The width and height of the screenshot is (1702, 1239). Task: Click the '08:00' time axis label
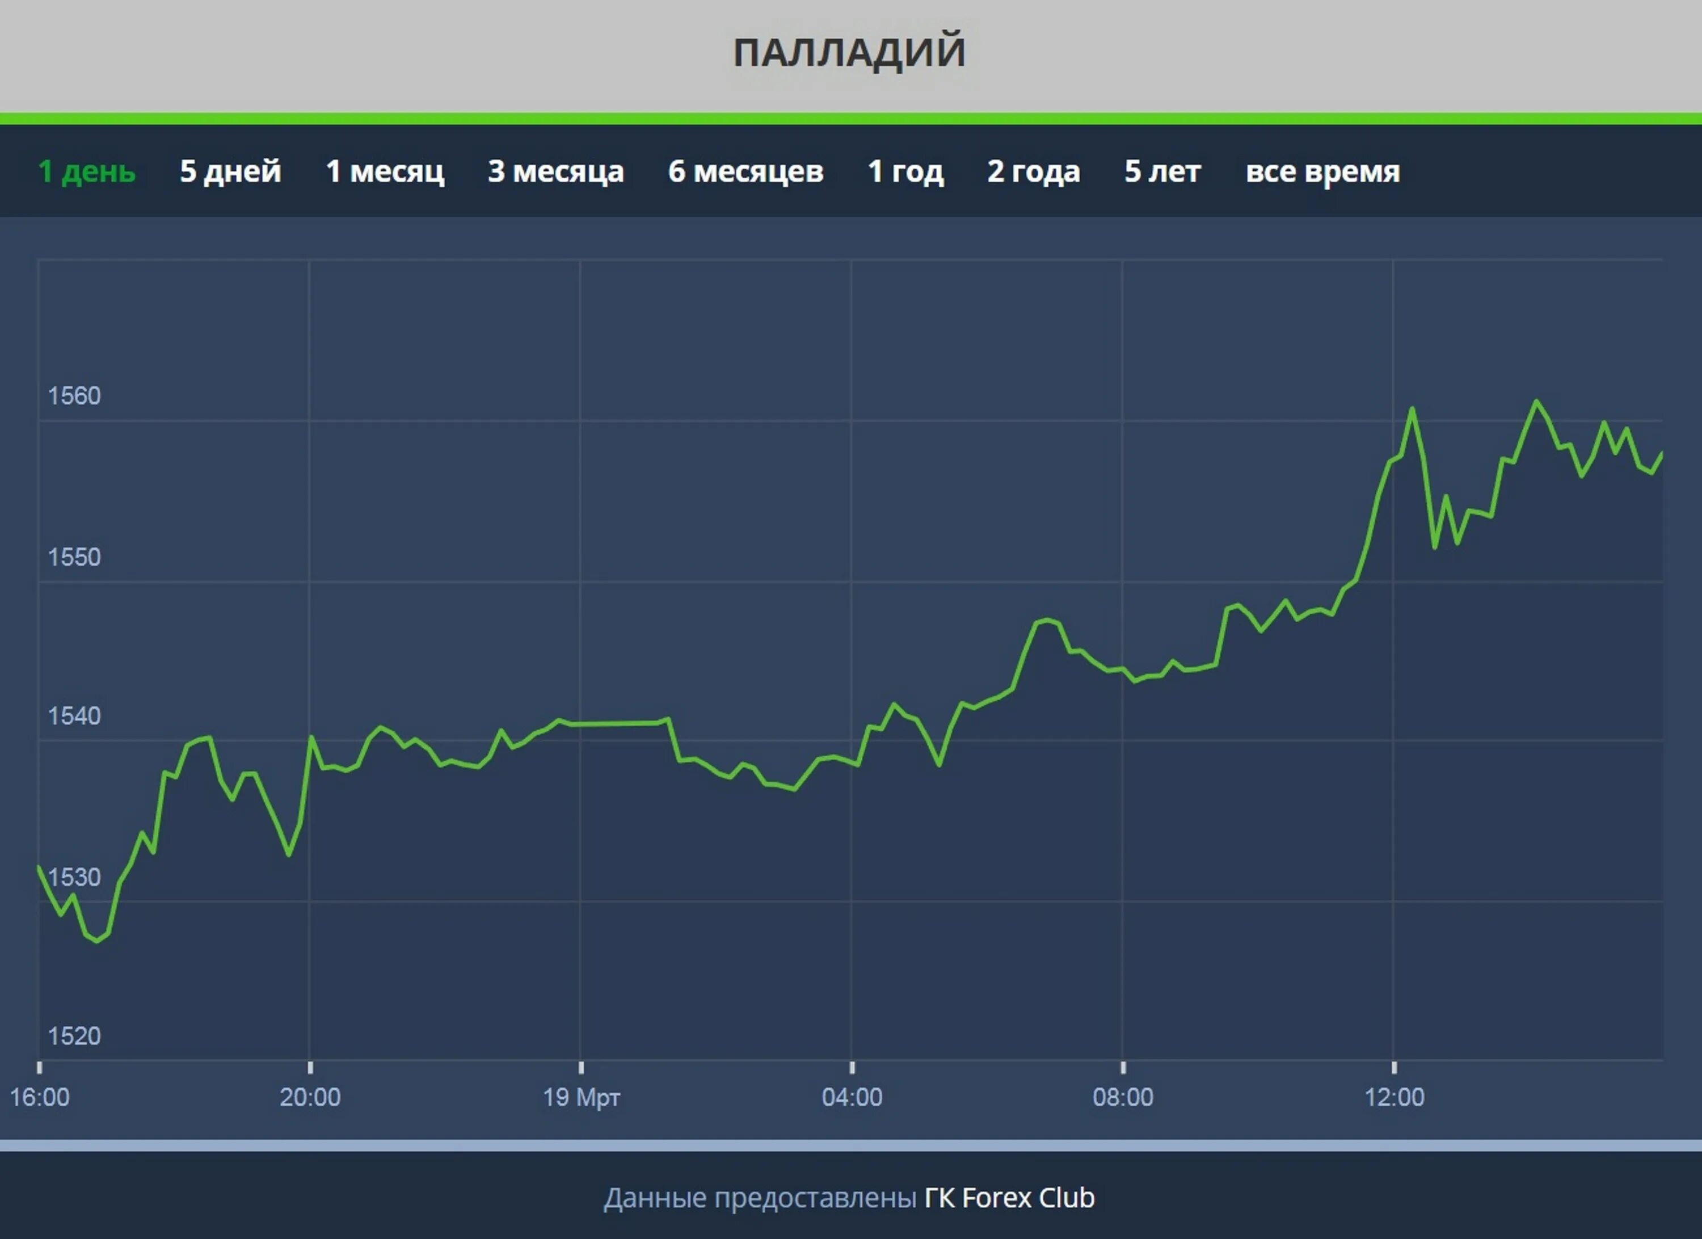[x=1123, y=1097]
